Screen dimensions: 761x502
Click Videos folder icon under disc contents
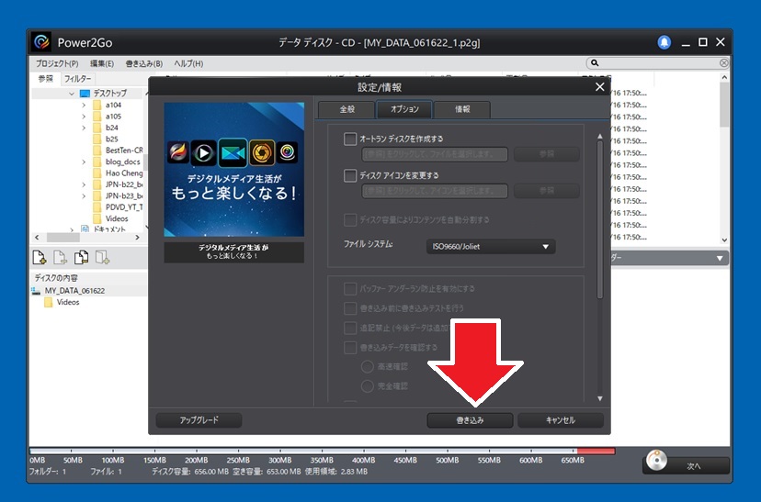click(48, 302)
